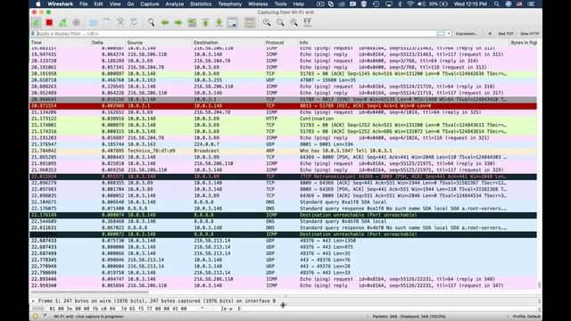Open the Wi-Fi status menu
The width and height of the screenshot is (571, 321).
tap(410, 4)
